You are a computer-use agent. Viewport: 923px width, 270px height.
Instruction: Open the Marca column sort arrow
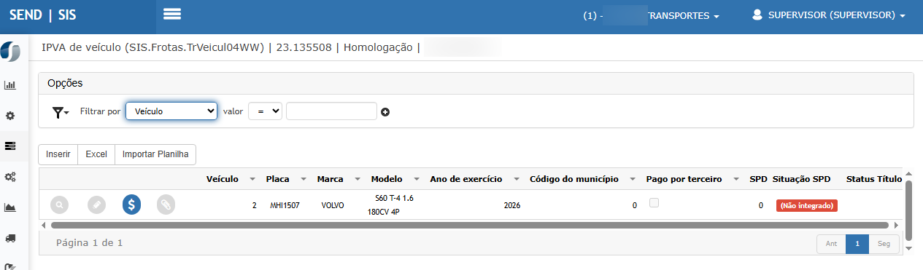point(358,179)
